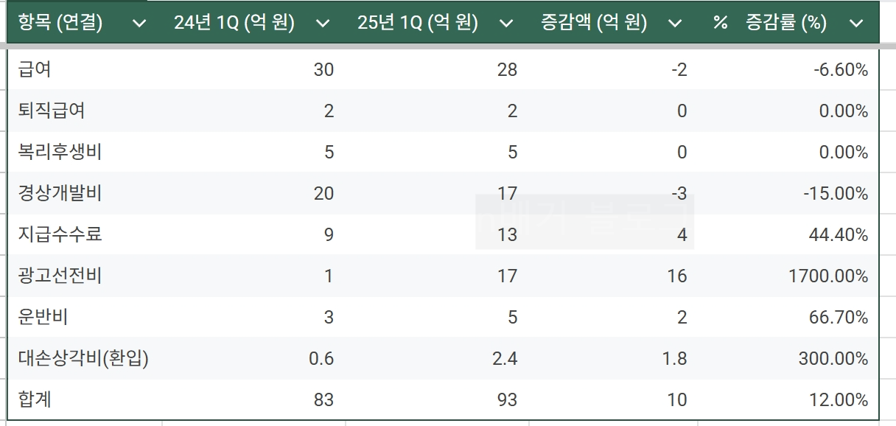
Task: Click the 광고선전비 24년 1Q value 1
Action: 329,276
